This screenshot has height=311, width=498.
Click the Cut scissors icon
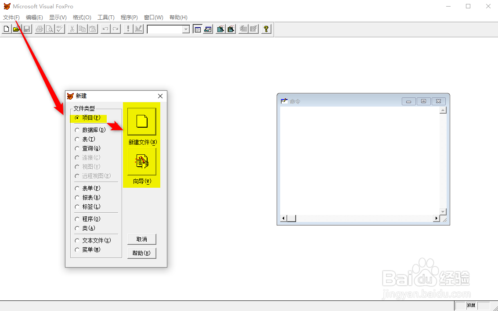(72, 29)
